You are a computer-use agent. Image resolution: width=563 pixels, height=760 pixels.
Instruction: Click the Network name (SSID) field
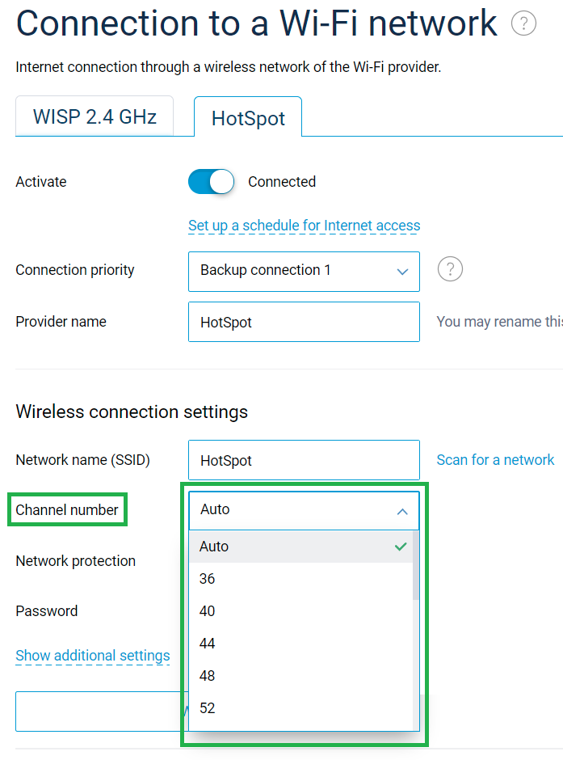(304, 460)
